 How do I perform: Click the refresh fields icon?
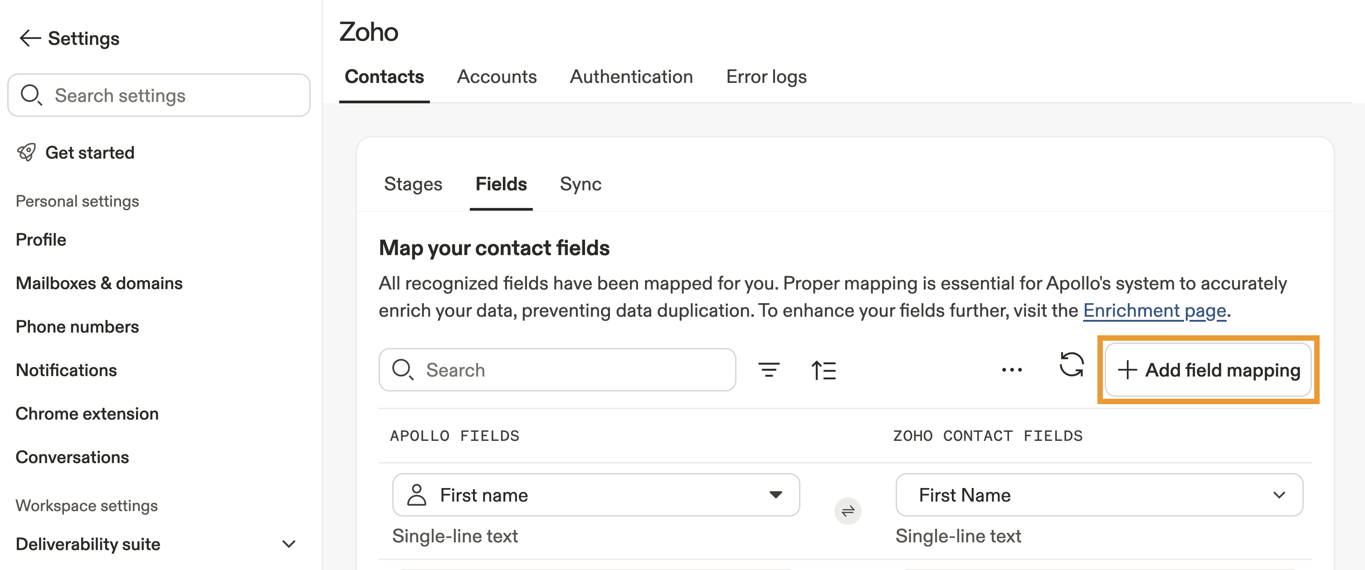[1071, 365]
